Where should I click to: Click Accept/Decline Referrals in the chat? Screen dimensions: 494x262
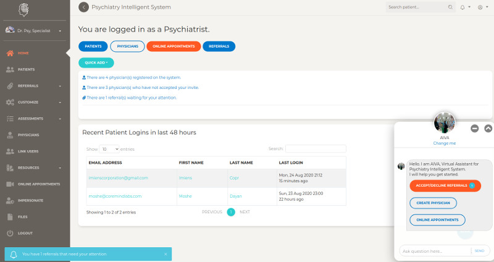tap(442, 185)
